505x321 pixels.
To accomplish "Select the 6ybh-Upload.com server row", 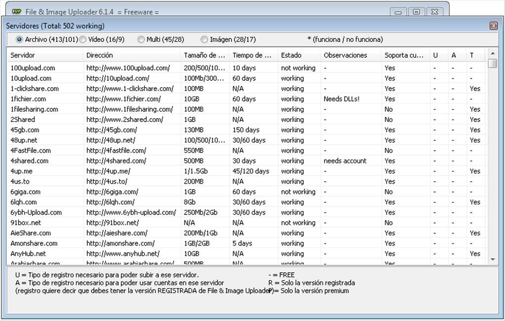I will pyautogui.click(x=247, y=212).
